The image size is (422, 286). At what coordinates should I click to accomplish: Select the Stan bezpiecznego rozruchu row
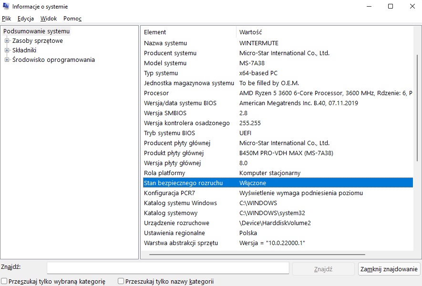(278, 183)
